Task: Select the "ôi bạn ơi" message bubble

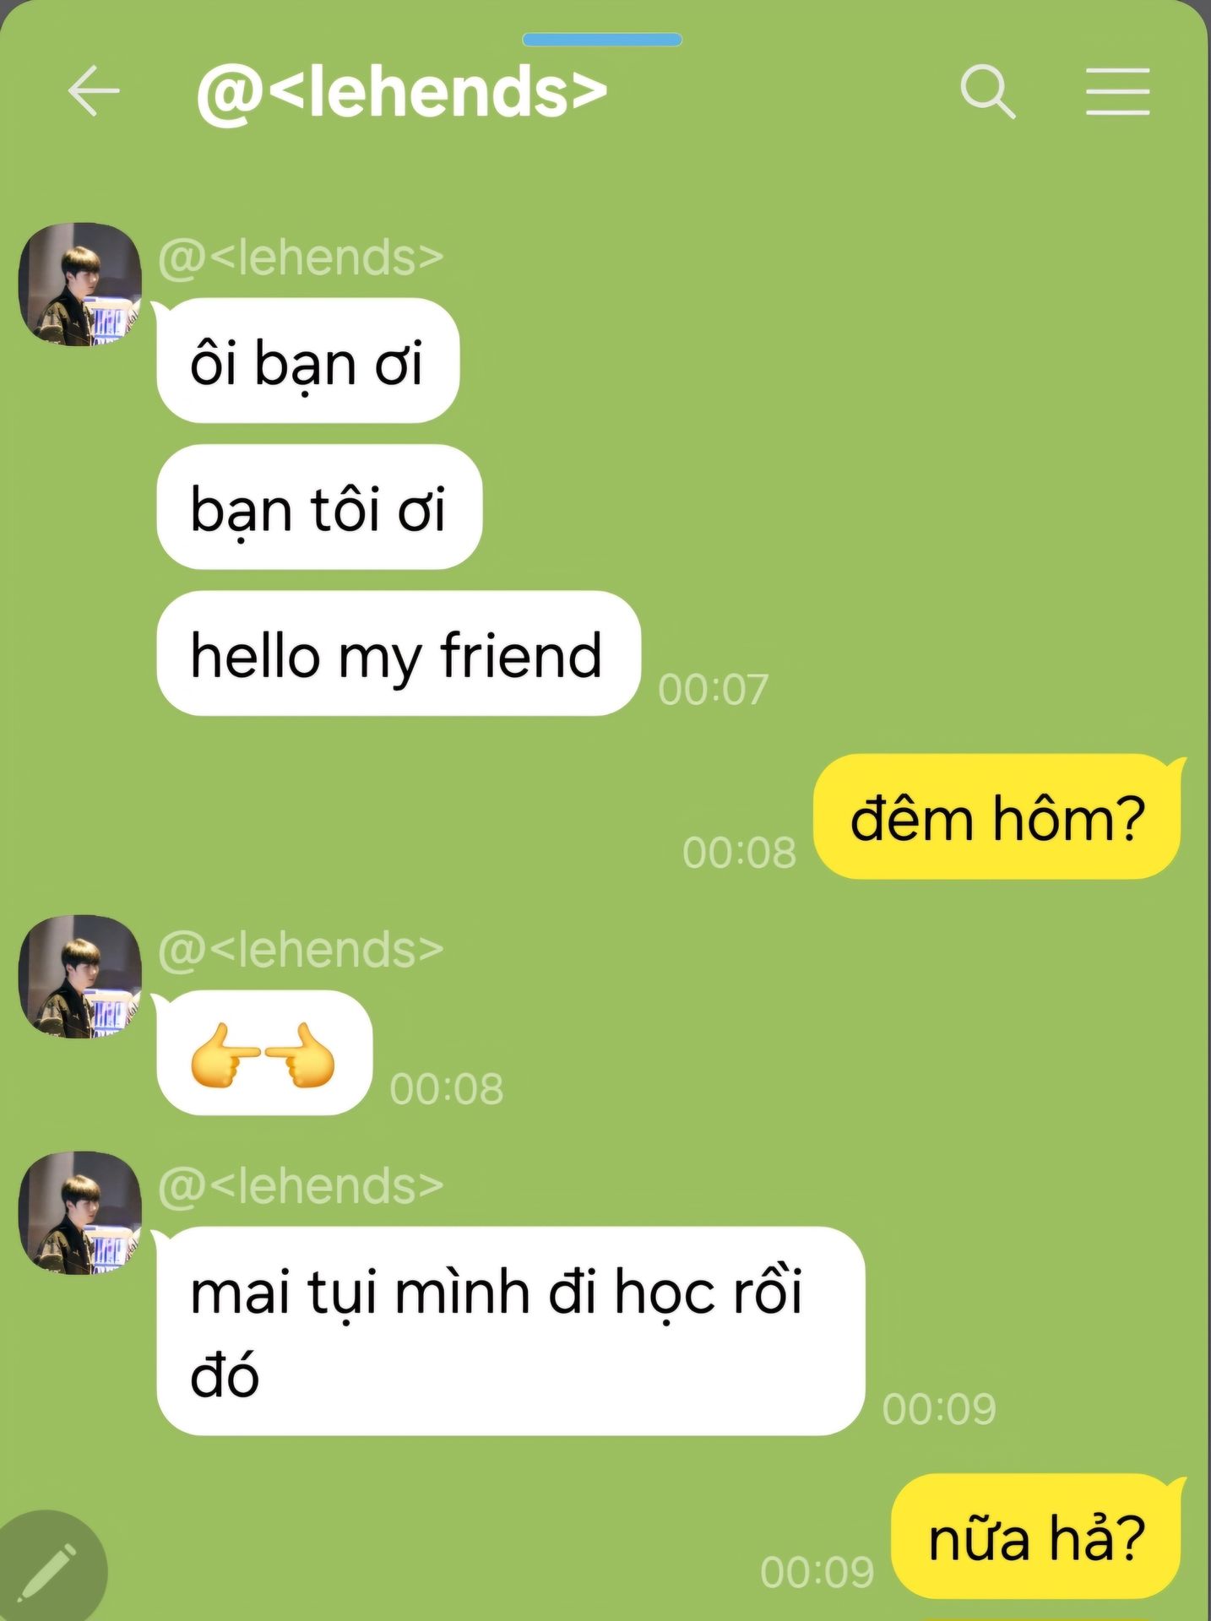Action: click(307, 361)
